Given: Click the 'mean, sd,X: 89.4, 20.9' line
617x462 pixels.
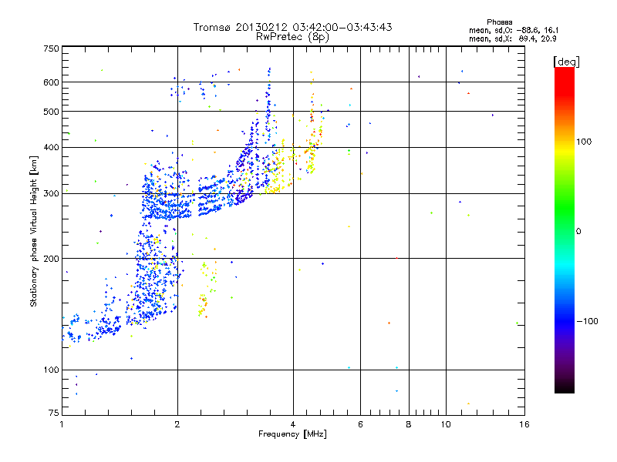Looking at the screenshot, I should pyautogui.click(x=512, y=38).
